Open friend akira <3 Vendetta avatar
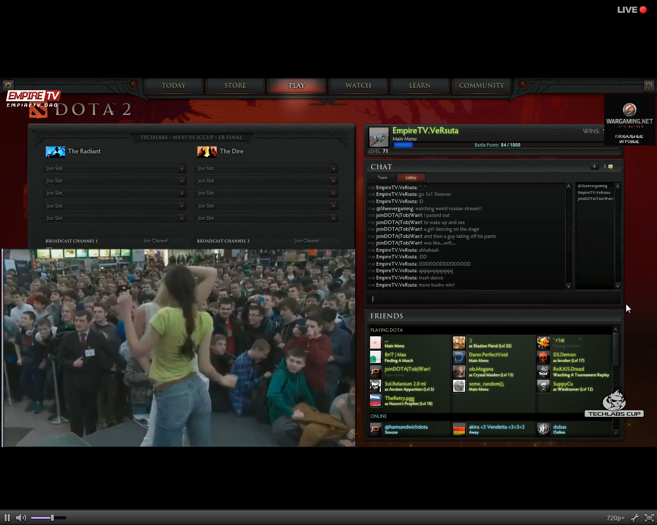 459,429
